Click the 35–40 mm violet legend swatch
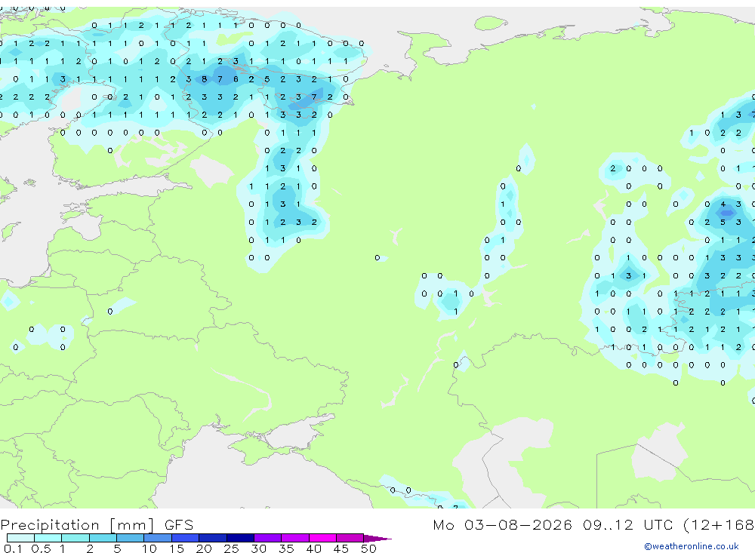Image resolution: width=755 pixels, height=553 pixels. coord(295,538)
